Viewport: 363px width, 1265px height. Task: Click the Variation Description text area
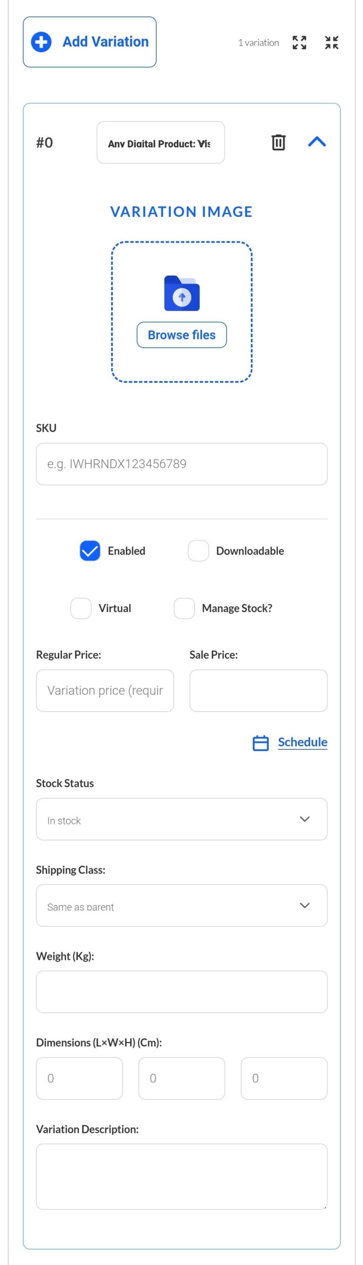tap(181, 1177)
